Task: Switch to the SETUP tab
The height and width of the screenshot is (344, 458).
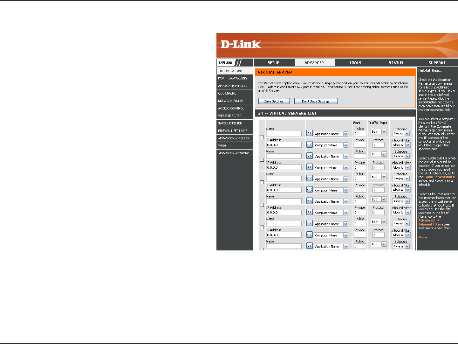Action: [274, 63]
